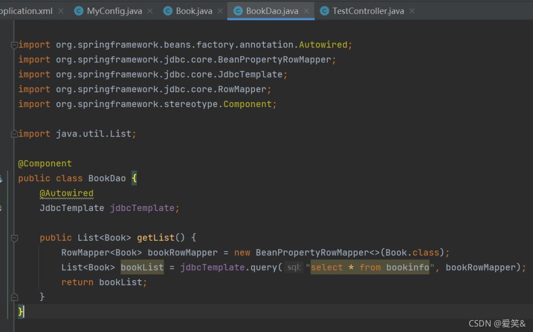Click the class icon on MyConfig.java tab
This screenshot has width=533, height=332.
(x=79, y=11)
